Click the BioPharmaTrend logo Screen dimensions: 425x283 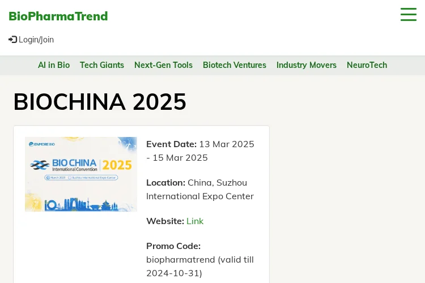(58, 16)
